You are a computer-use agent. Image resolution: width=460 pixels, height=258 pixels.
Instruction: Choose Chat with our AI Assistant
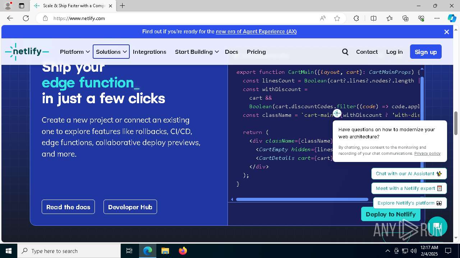(409, 174)
